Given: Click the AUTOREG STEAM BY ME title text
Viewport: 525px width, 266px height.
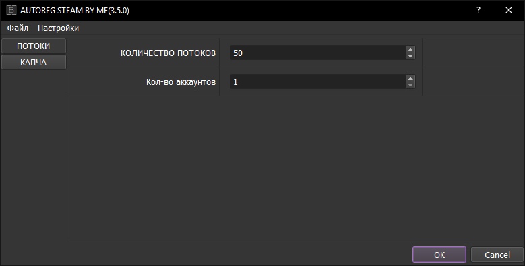Looking at the screenshot, I should (75, 10).
